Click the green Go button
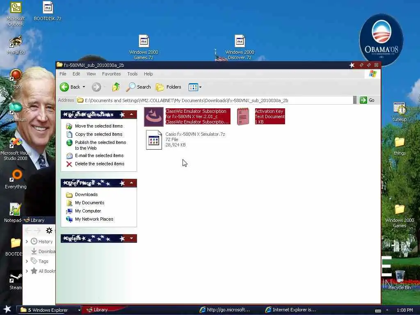Screen dimensions: 420x315 367,100
